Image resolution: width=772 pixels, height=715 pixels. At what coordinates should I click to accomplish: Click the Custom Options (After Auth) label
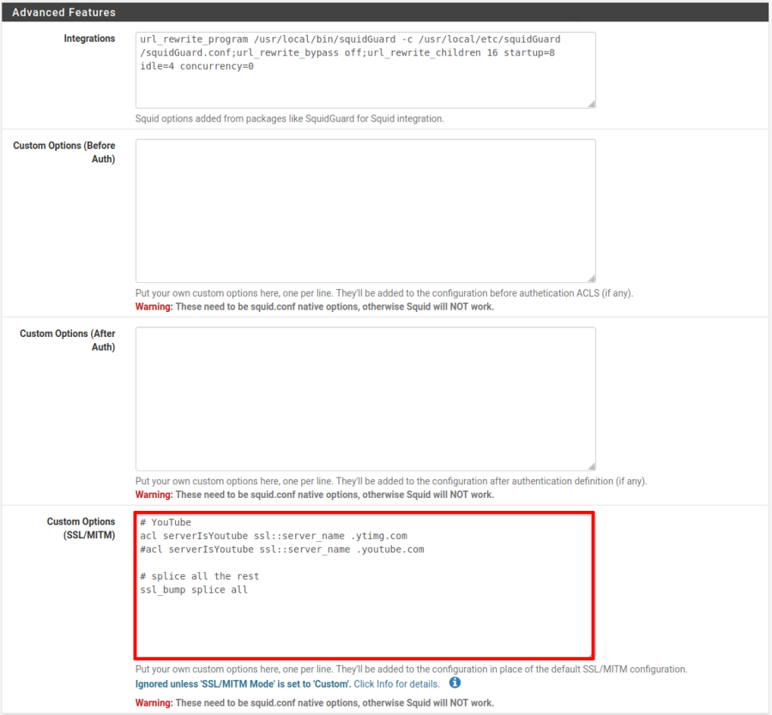[x=68, y=340]
